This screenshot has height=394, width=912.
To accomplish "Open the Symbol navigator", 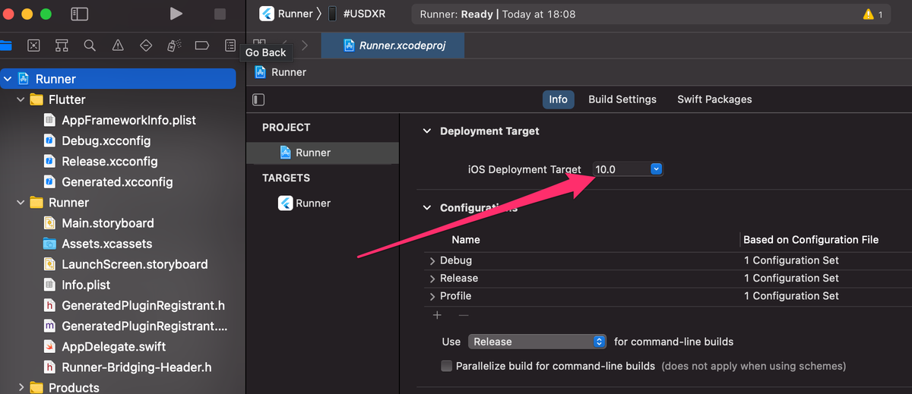I will click(x=62, y=46).
